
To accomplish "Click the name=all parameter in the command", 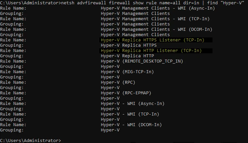I will coord(175,3).
